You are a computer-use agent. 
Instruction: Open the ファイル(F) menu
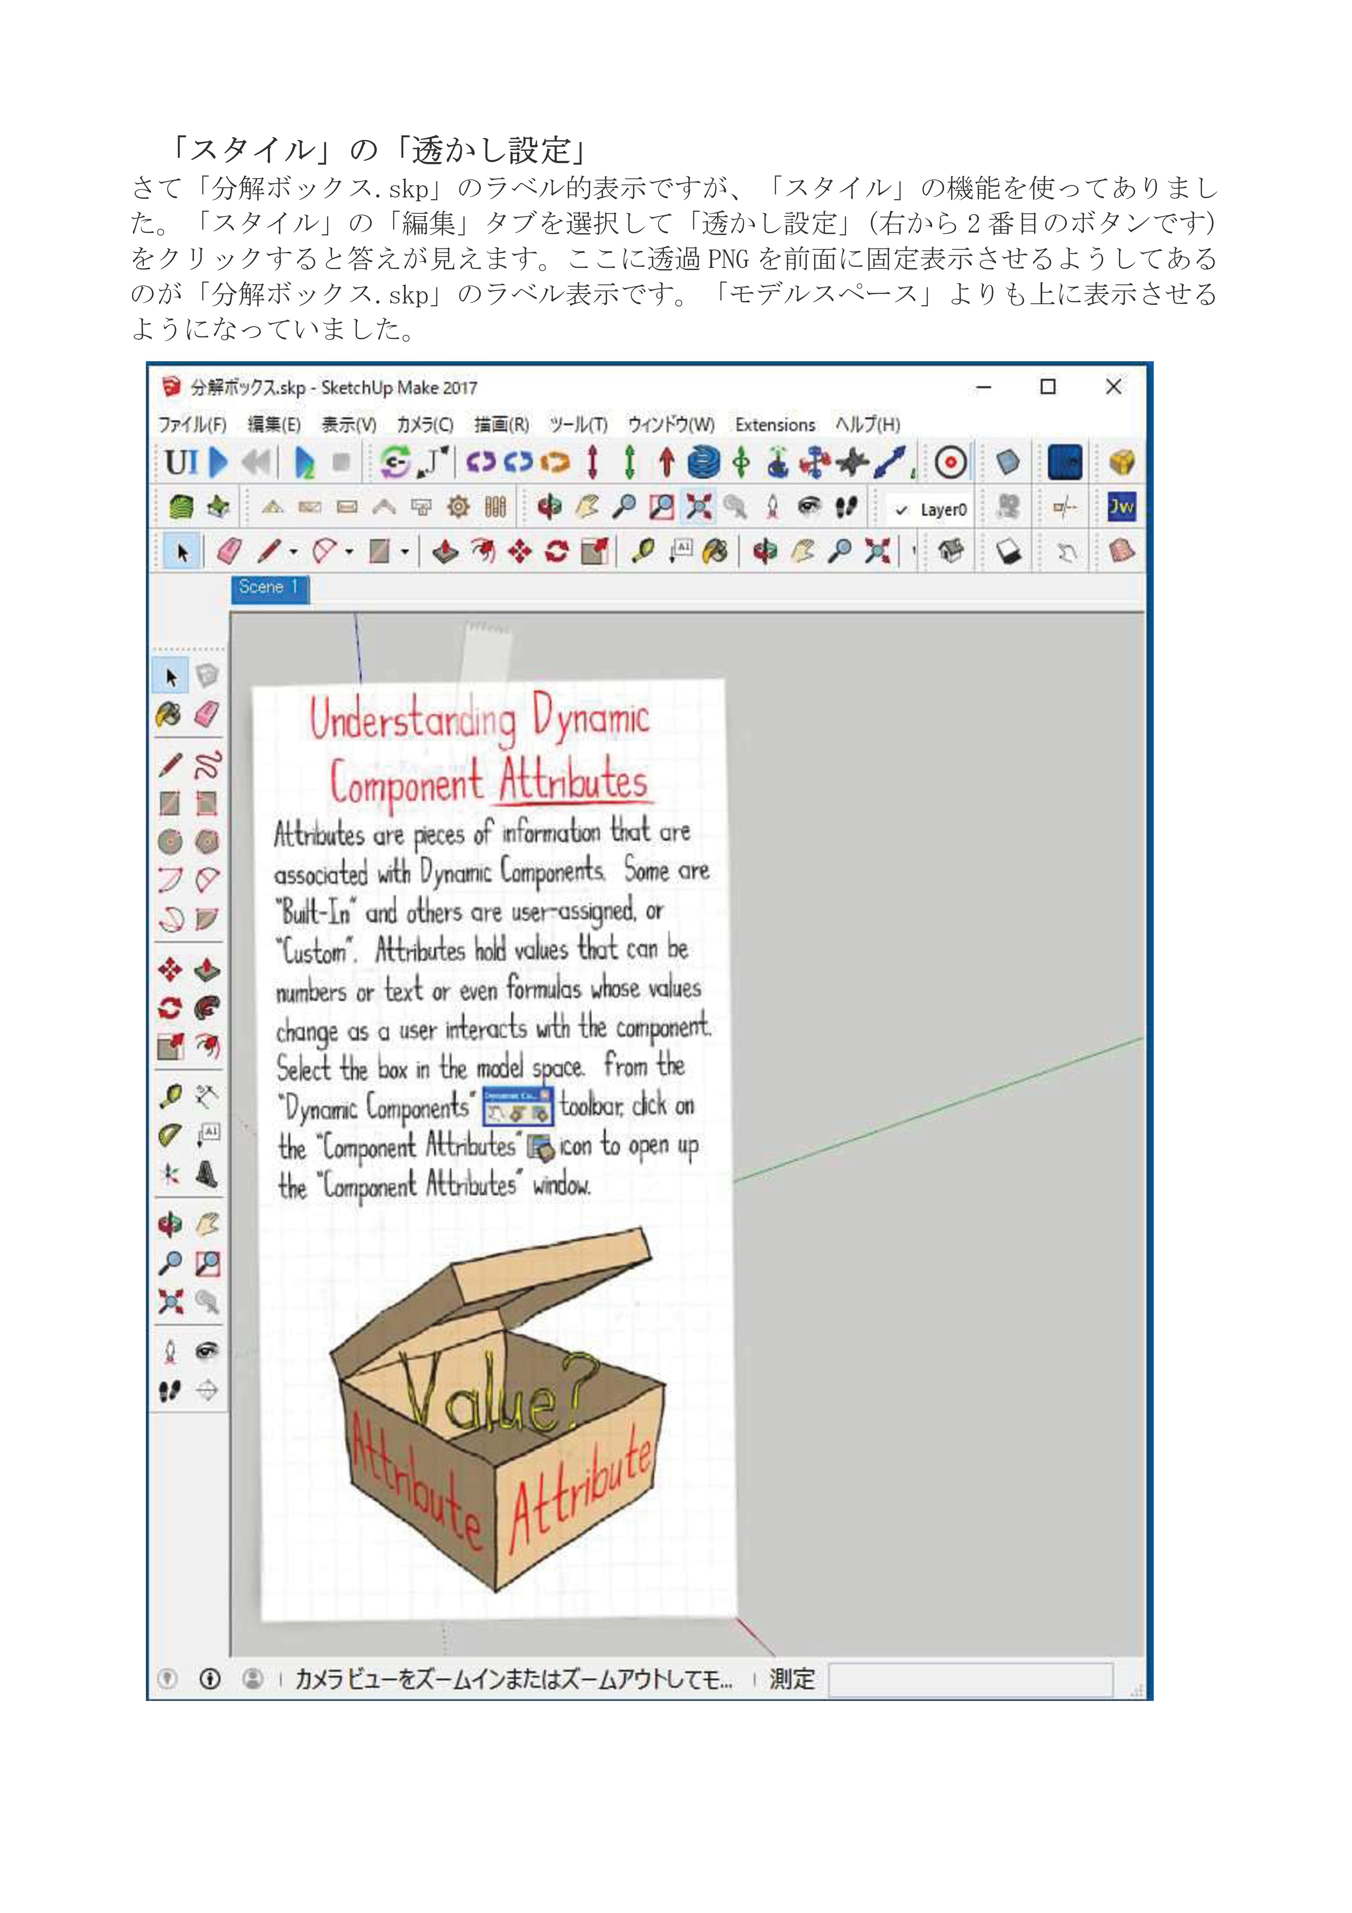193,425
